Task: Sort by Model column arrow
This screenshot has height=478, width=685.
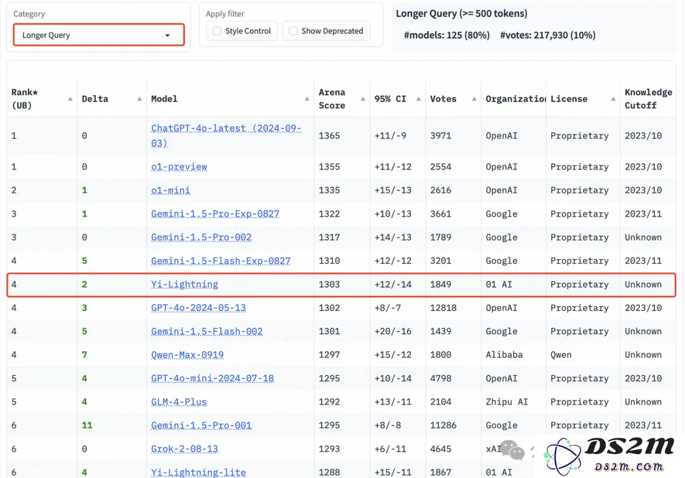Action: click(307, 99)
